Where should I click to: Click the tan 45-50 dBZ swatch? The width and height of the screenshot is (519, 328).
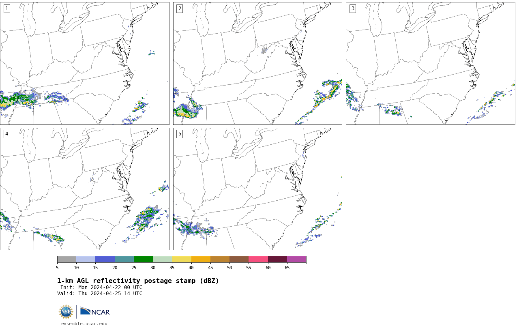pos(220,259)
